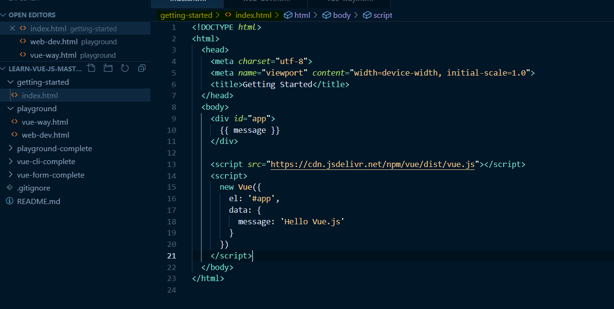
Task: Click the closing </html> tag
Action: (x=208, y=278)
